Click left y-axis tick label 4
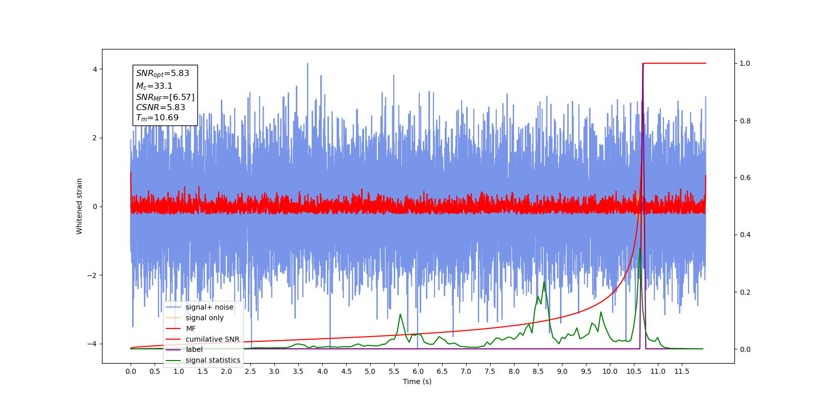 (95, 69)
